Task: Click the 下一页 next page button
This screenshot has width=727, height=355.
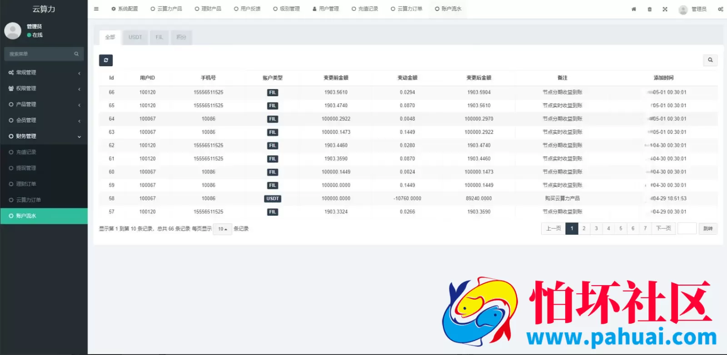Action: tap(663, 229)
